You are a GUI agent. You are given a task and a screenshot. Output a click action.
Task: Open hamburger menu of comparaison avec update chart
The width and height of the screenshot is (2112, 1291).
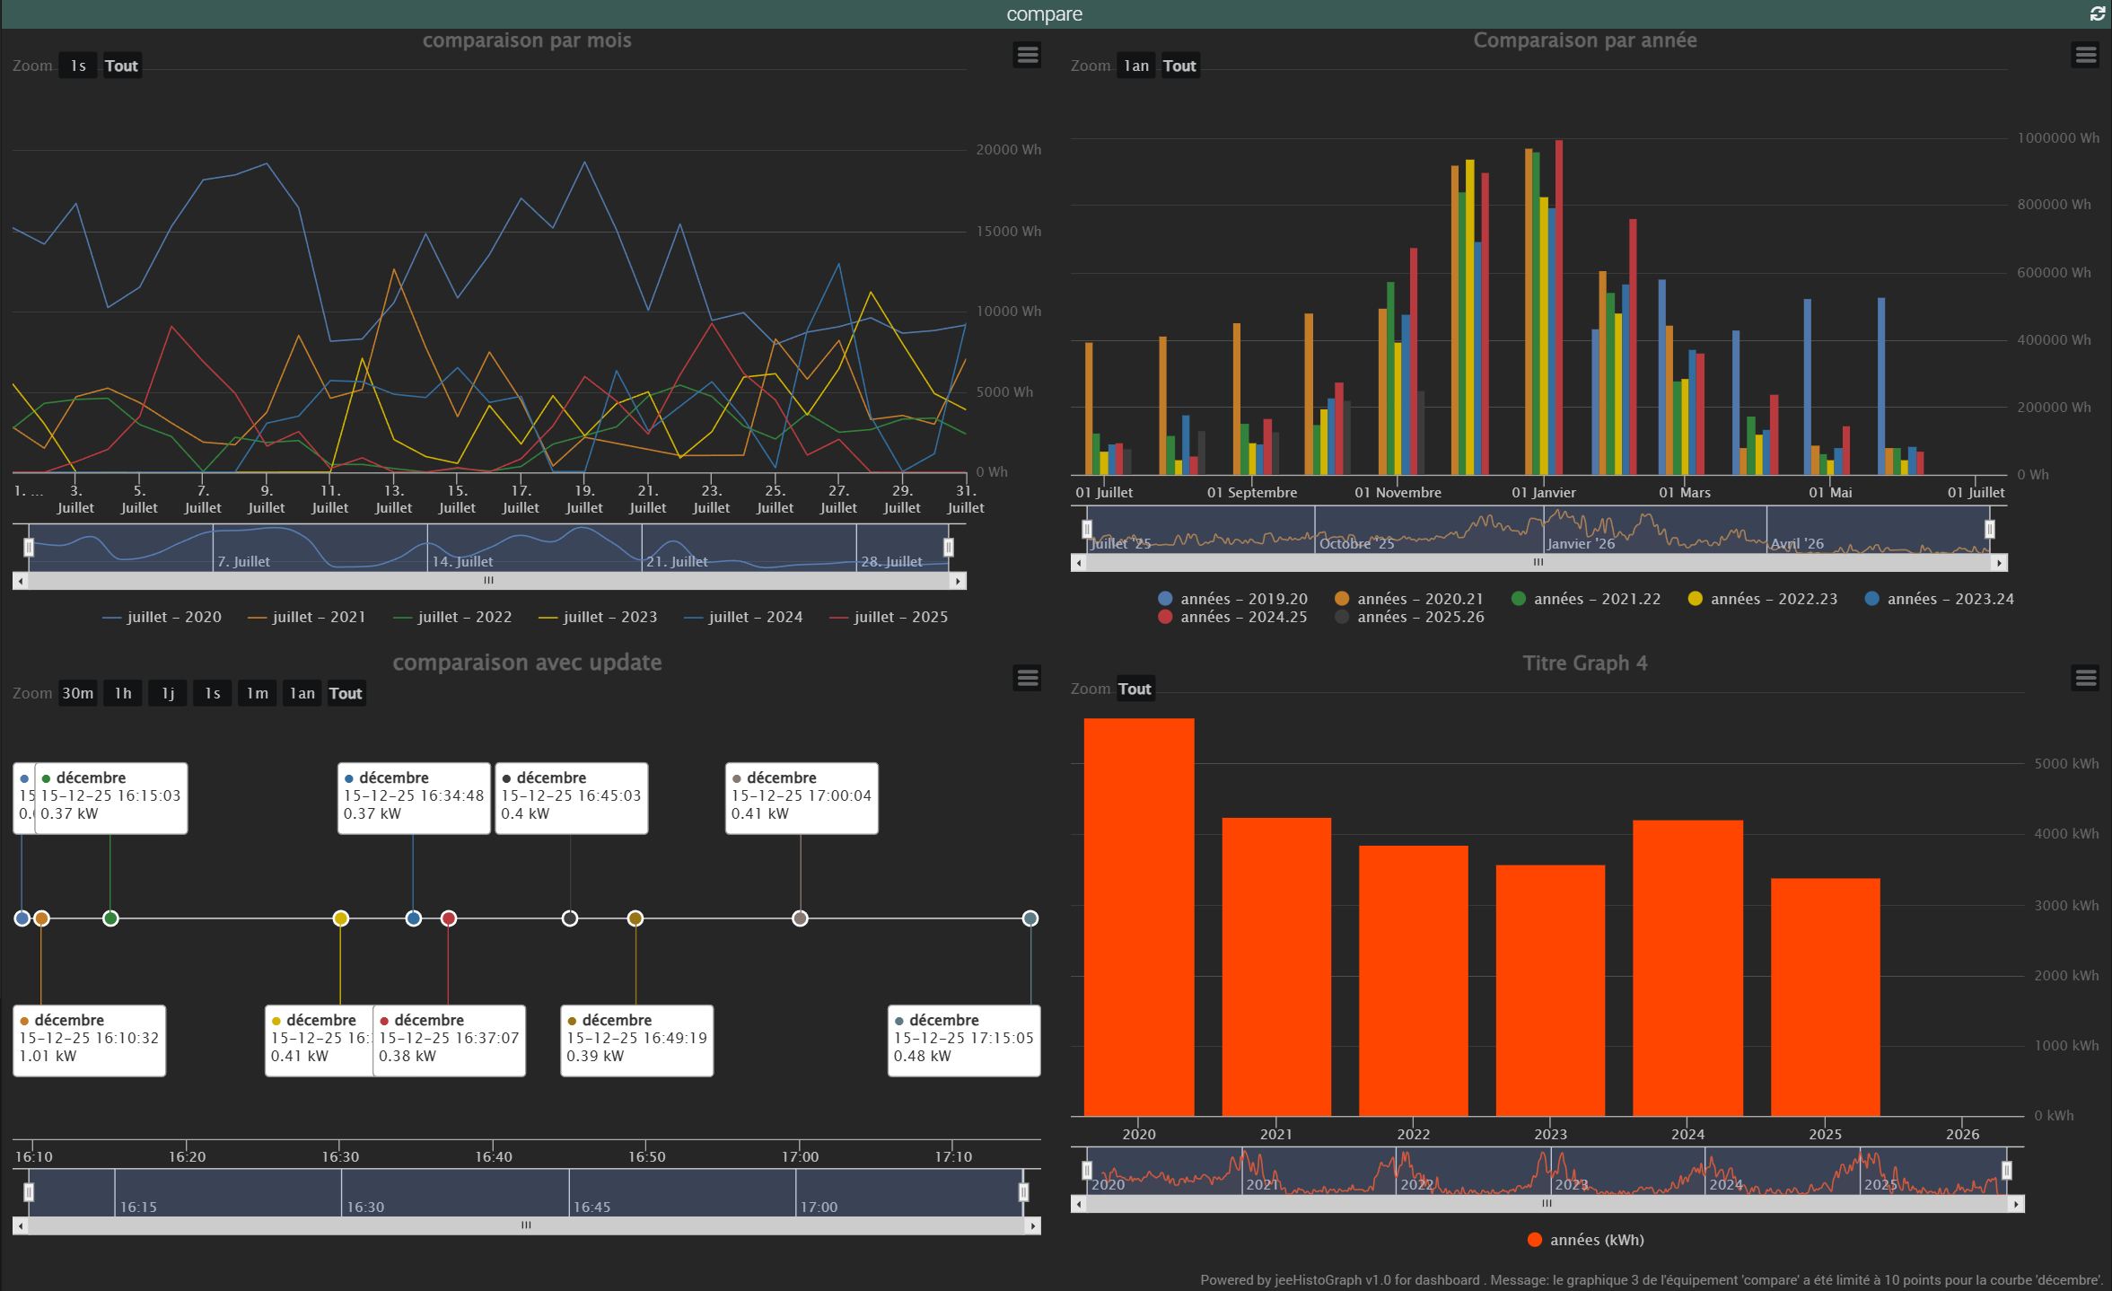click(x=1027, y=678)
